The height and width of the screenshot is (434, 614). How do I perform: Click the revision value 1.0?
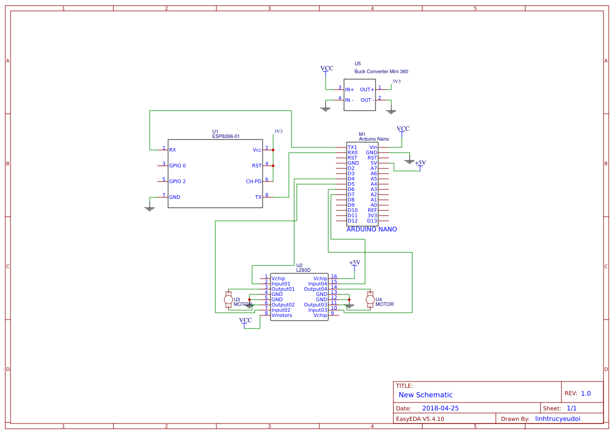pos(586,393)
